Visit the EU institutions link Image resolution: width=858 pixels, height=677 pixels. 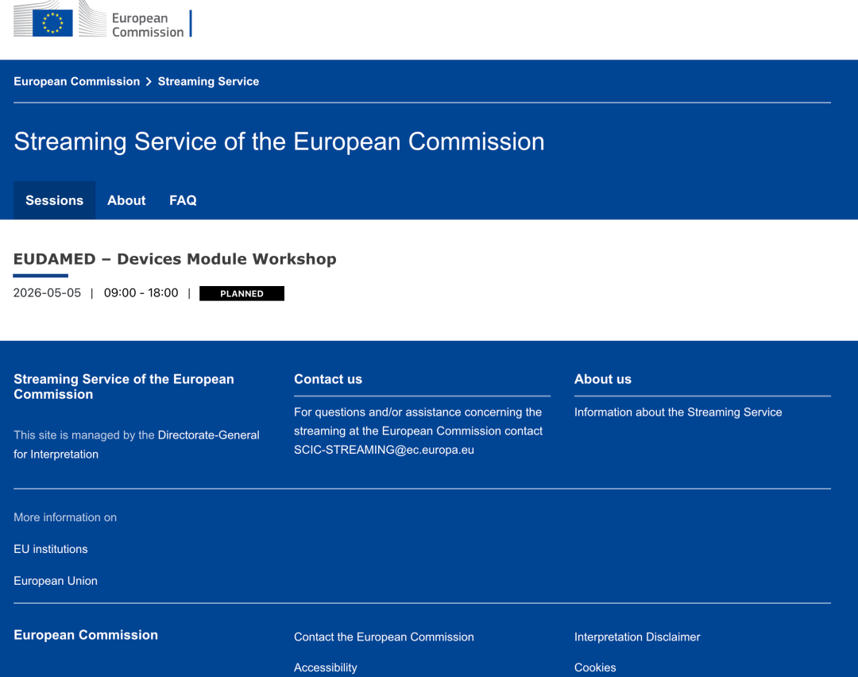tap(51, 549)
